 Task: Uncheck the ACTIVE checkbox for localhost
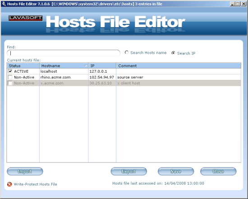tap(10, 71)
